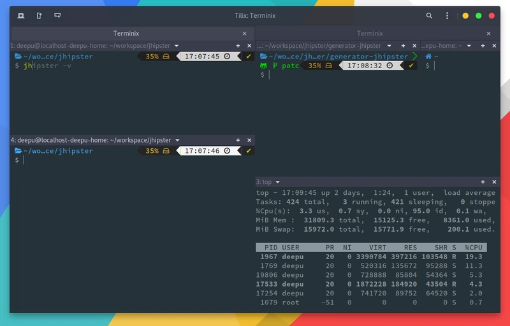Click the folder icon in terminal 4 prompt

click(18, 151)
